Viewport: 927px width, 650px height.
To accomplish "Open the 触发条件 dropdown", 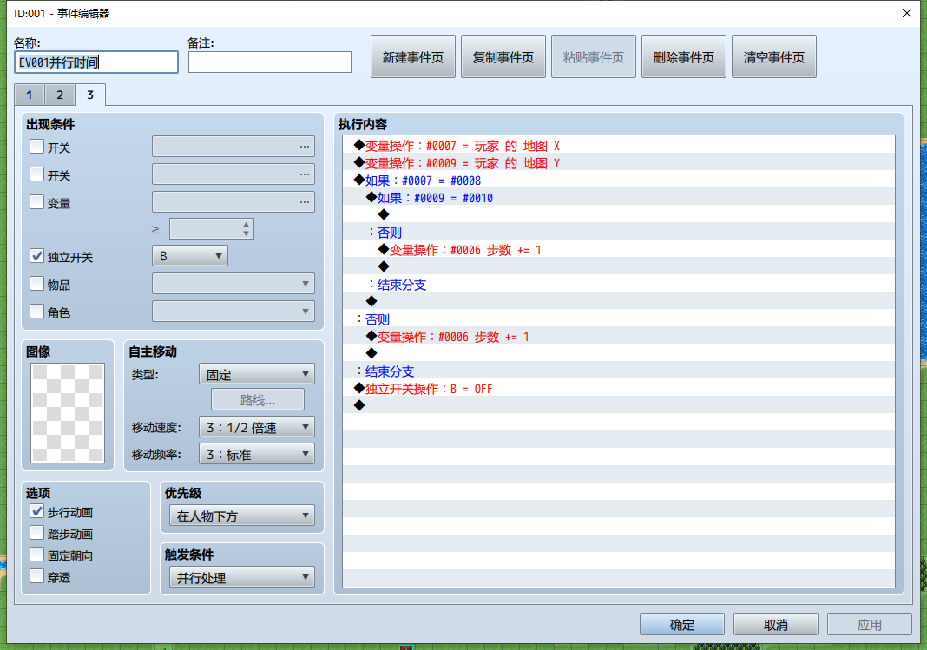I will click(x=242, y=577).
